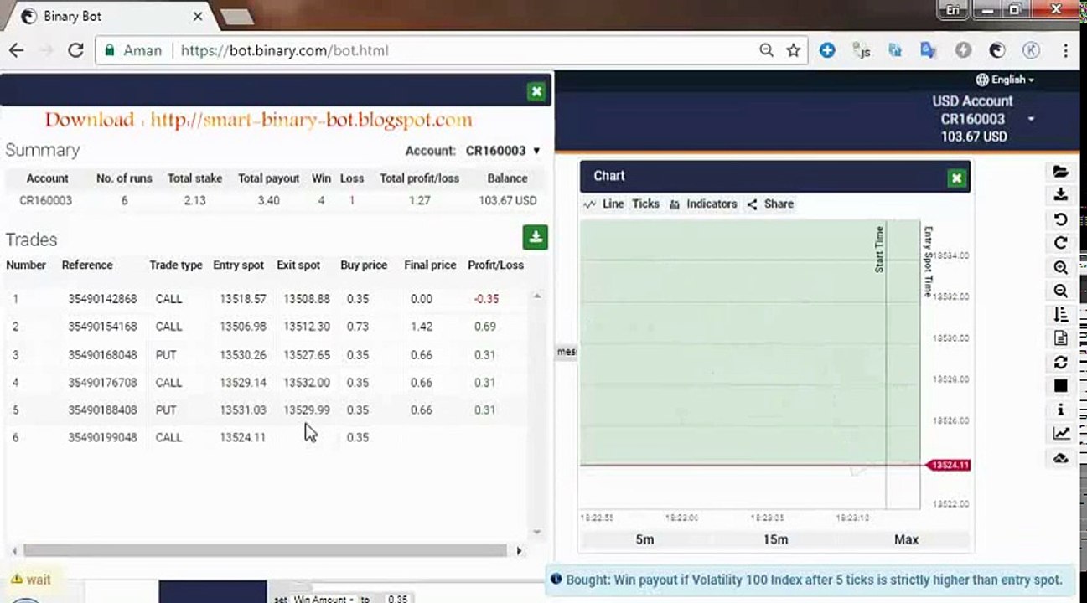Click trade reference 35490168048
The height and width of the screenshot is (603, 1087).
pyautogui.click(x=102, y=355)
